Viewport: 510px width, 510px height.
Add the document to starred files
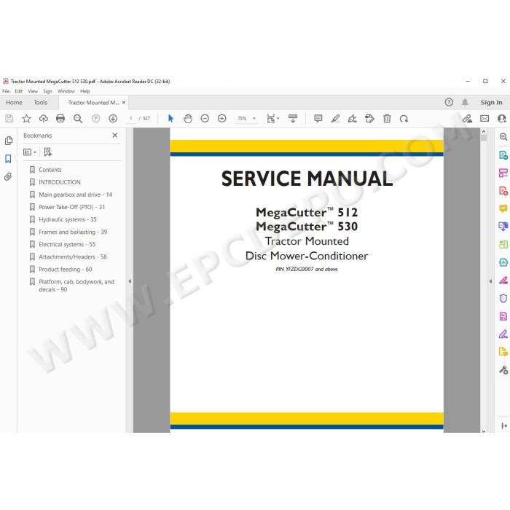point(26,119)
